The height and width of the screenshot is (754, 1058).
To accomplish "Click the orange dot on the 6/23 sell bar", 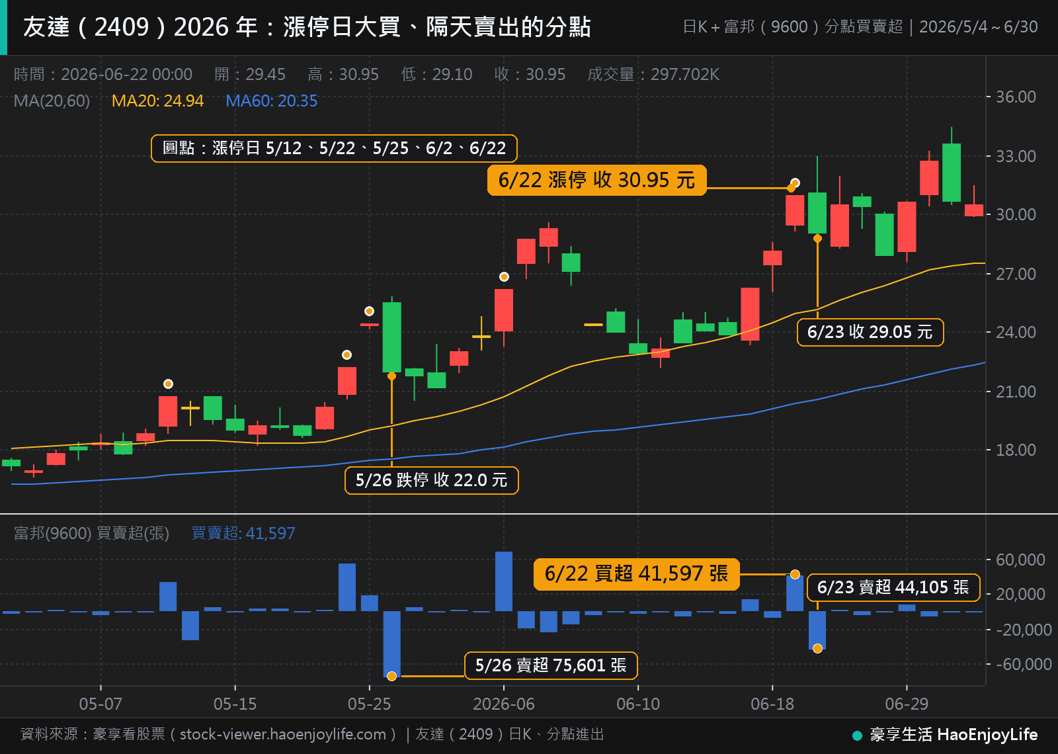I will 817,648.
